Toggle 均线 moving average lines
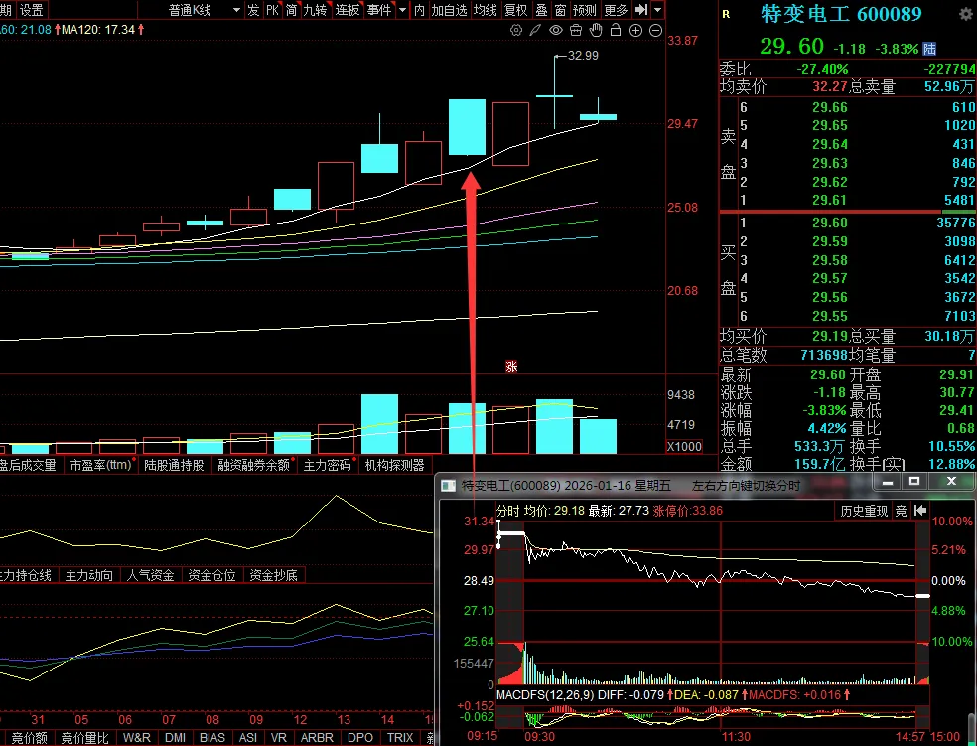The height and width of the screenshot is (746, 977). coord(485,9)
